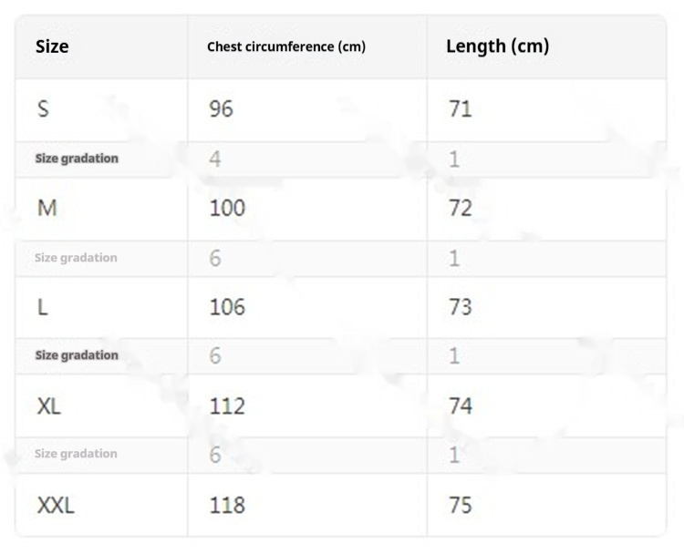Click length value 74
This screenshot has height=554, width=684.
(x=461, y=406)
